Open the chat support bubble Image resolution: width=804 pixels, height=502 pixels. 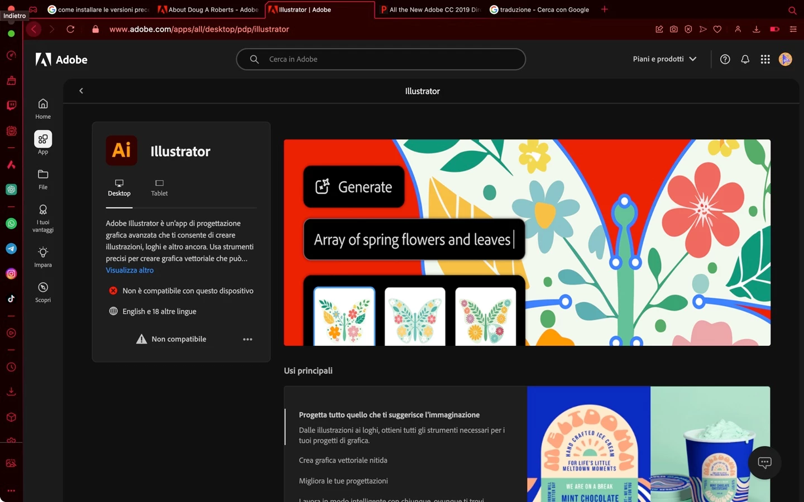click(764, 462)
